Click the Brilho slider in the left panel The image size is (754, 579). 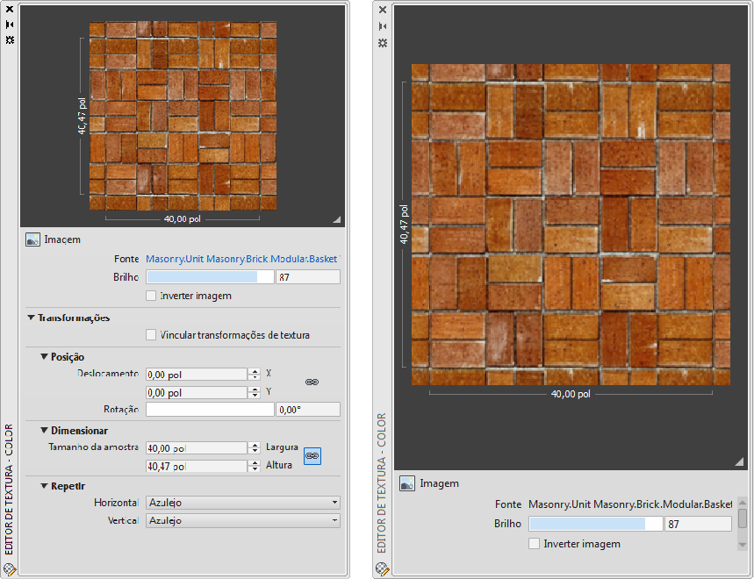coord(209,277)
